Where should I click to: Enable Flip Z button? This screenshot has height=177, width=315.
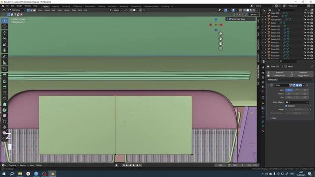(x=305, y=97)
